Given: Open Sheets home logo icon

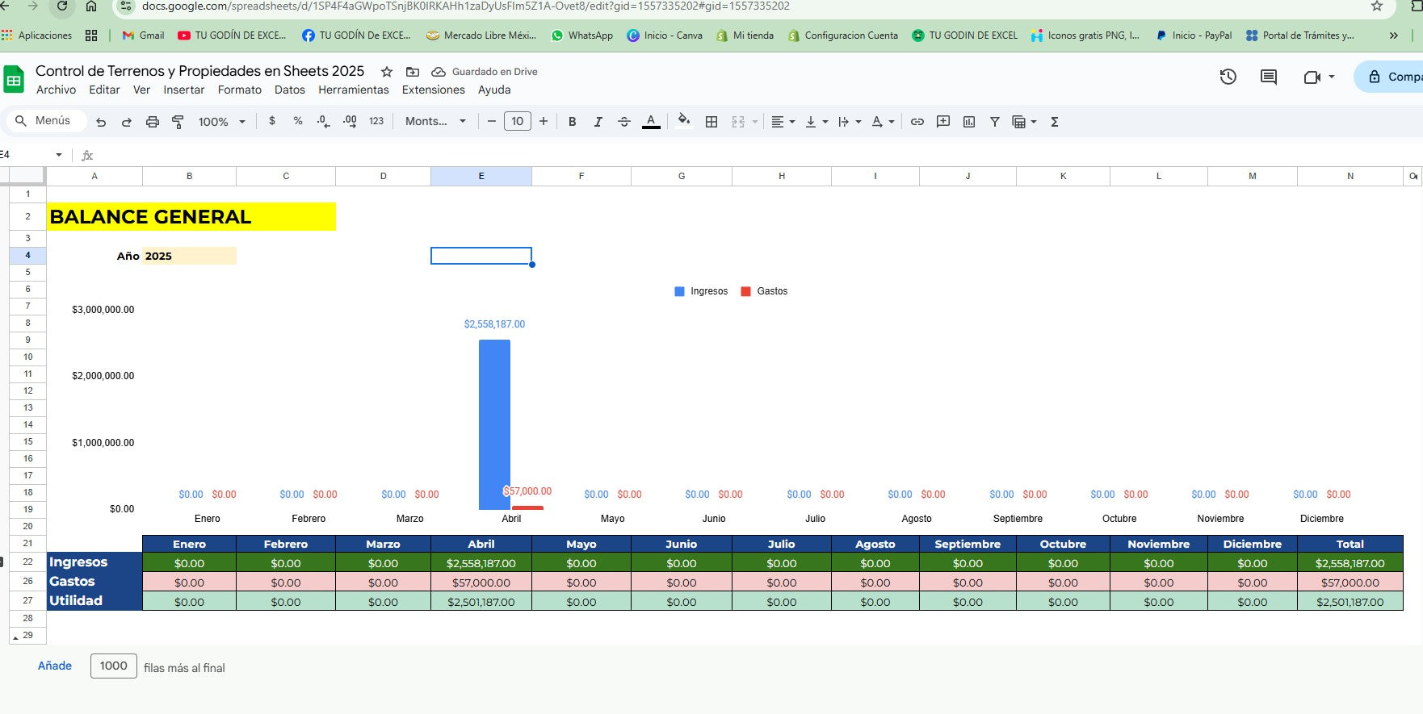Looking at the screenshot, I should pos(14,80).
